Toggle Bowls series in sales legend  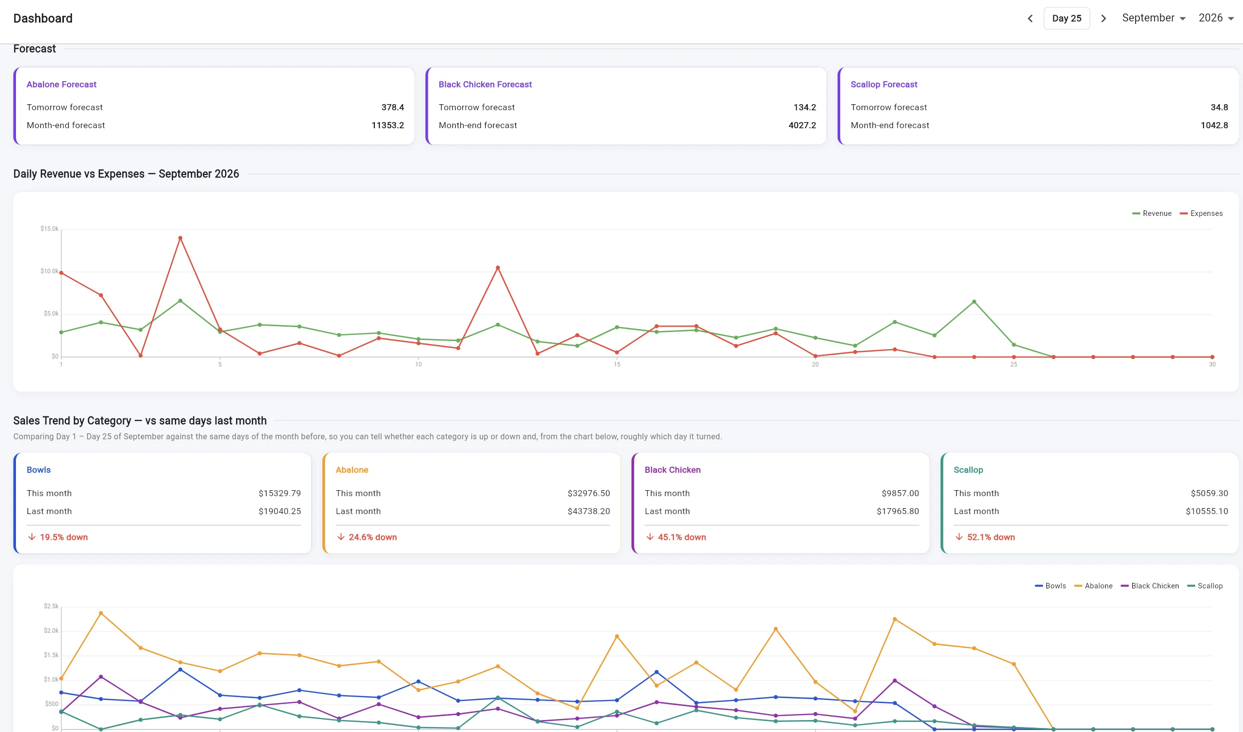pyautogui.click(x=1050, y=586)
